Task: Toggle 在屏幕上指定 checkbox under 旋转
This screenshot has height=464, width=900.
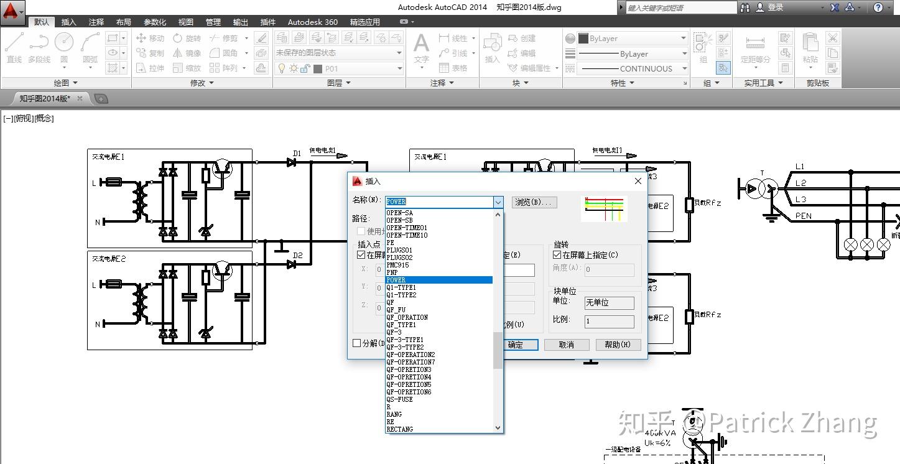Action: 557,255
